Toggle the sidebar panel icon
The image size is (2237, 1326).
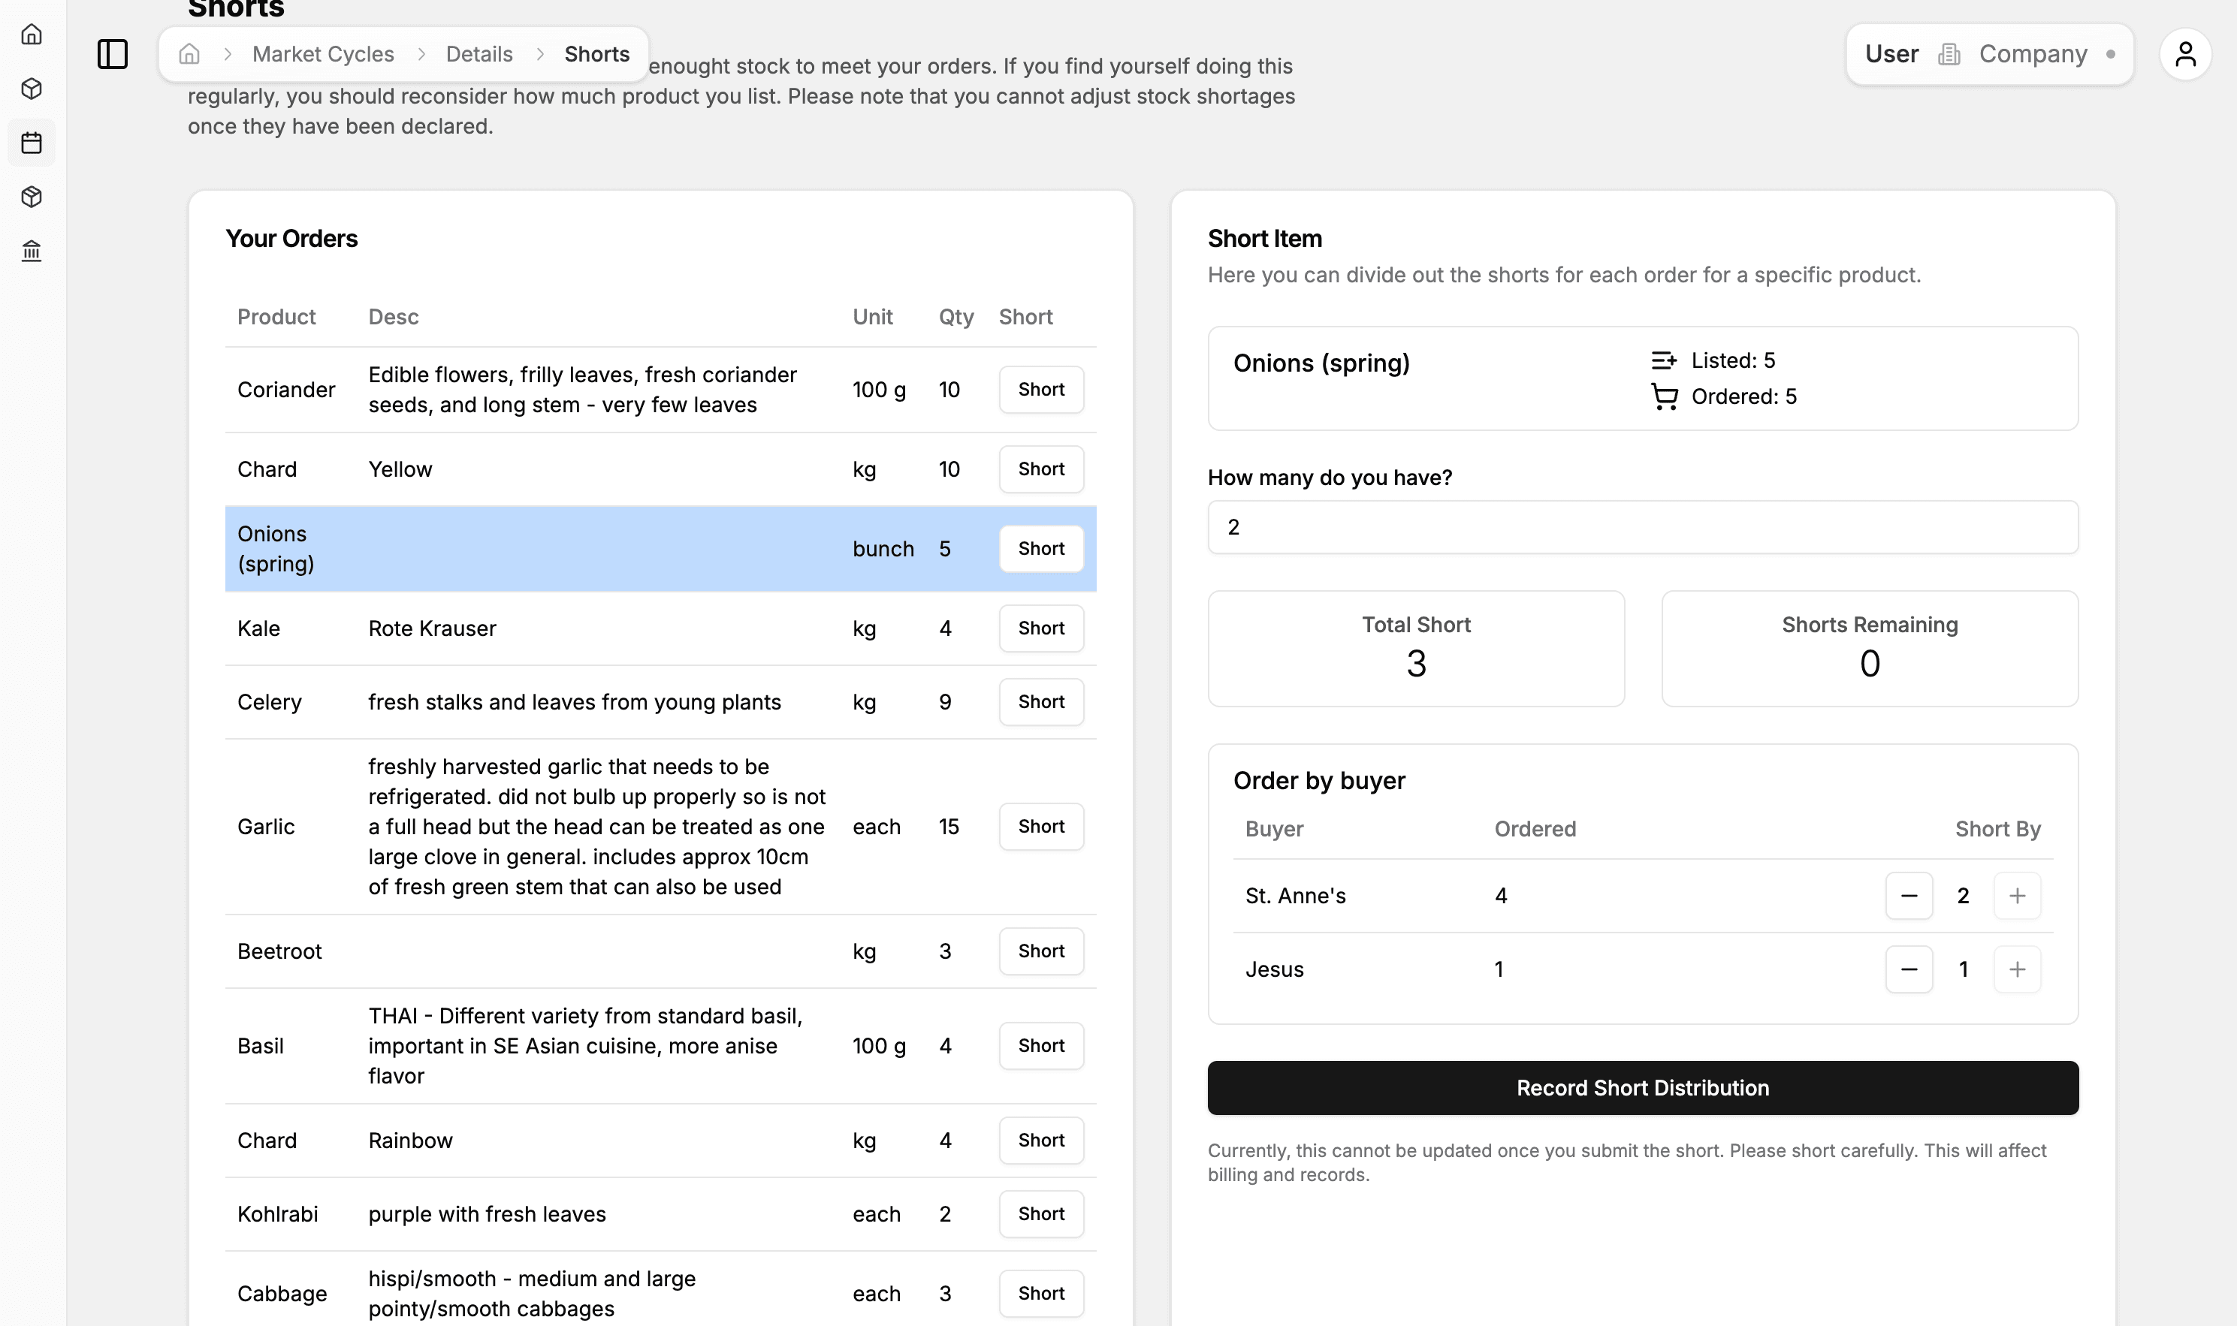click(x=113, y=53)
